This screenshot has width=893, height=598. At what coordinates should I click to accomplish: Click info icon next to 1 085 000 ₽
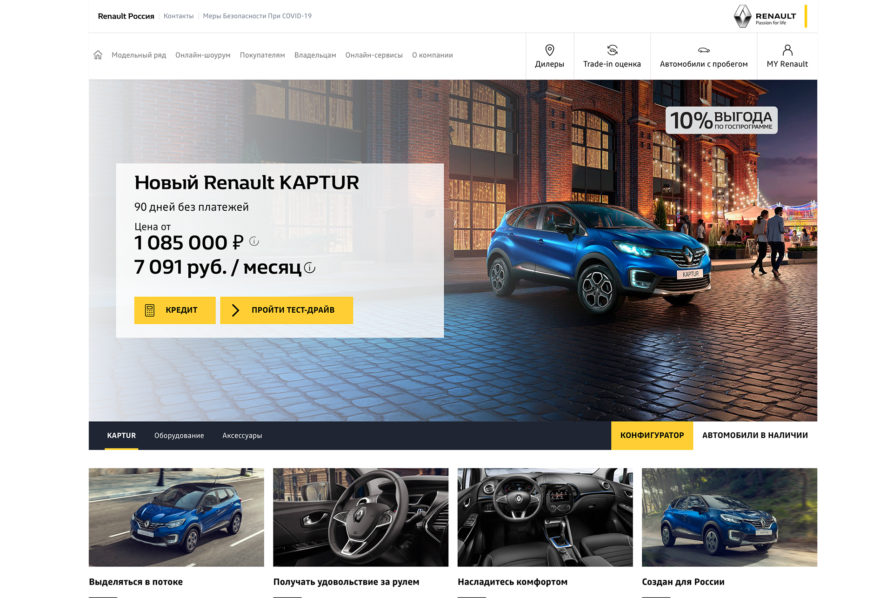(254, 241)
